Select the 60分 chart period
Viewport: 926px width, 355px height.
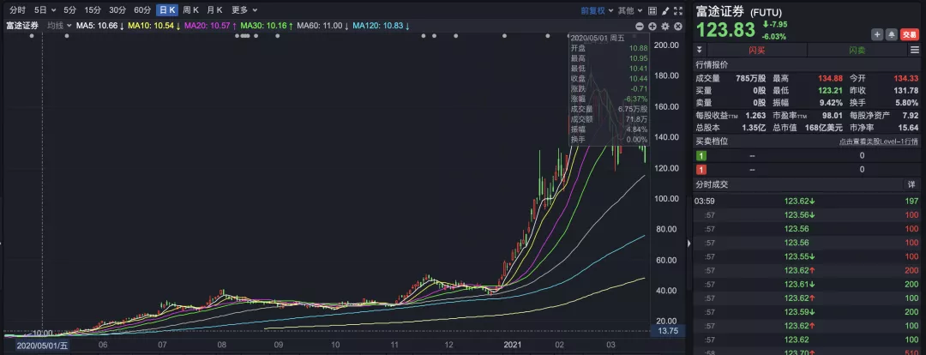[142, 10]
